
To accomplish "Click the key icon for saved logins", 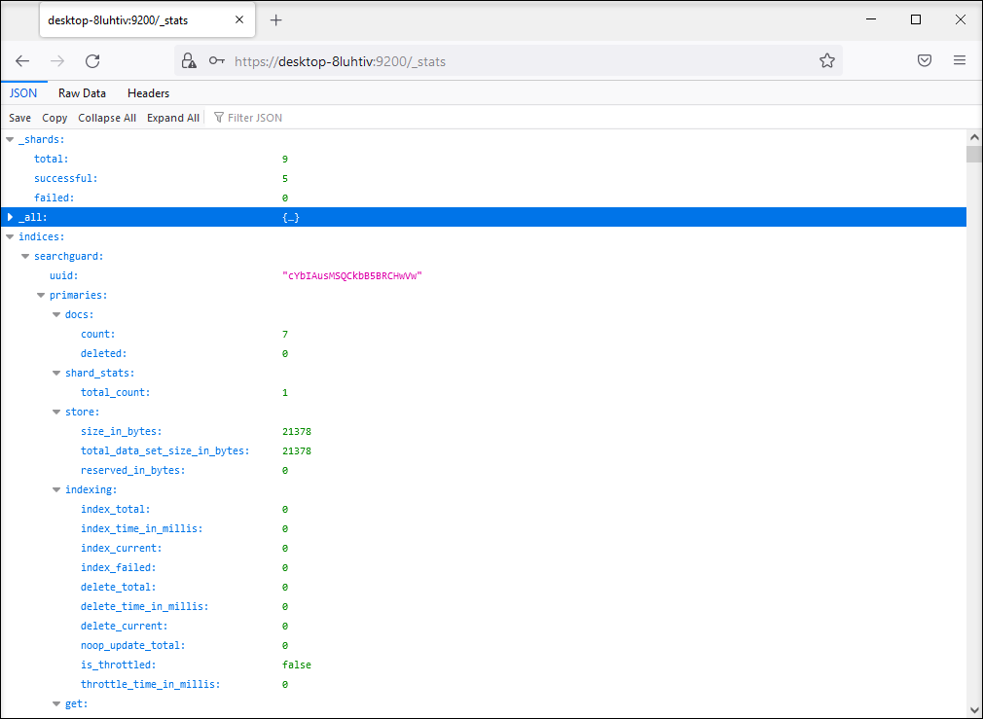I will coord(217,60).
